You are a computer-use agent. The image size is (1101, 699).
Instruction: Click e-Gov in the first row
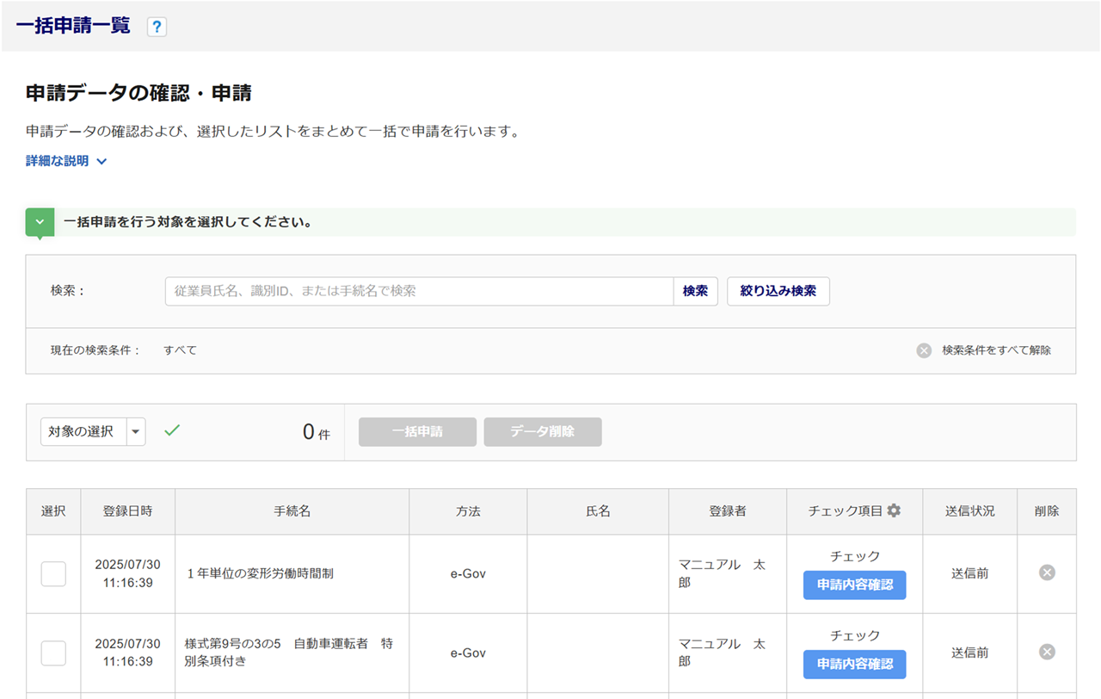(468, 573)
